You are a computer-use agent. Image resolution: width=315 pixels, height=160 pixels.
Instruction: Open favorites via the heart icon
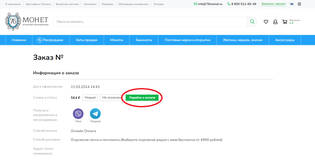pos(266,22)
